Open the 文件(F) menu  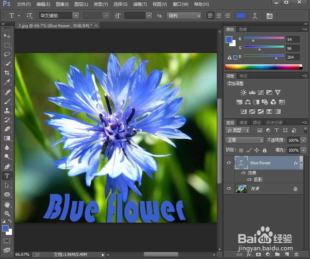coord(24,4)
